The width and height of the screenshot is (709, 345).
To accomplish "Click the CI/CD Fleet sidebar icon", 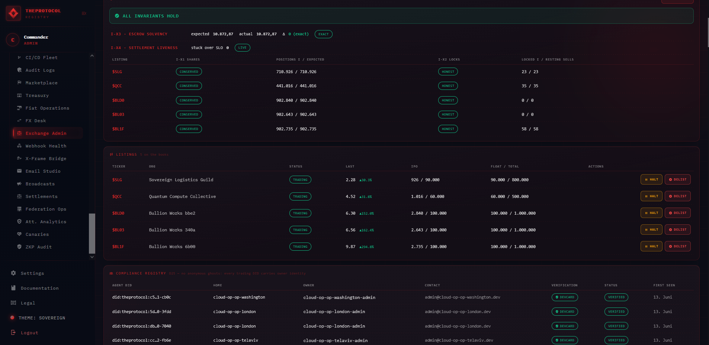I will point(19,58).
